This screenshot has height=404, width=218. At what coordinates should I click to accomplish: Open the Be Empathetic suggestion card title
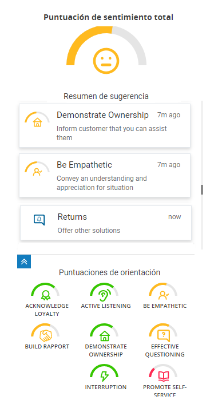coord(84,165)
